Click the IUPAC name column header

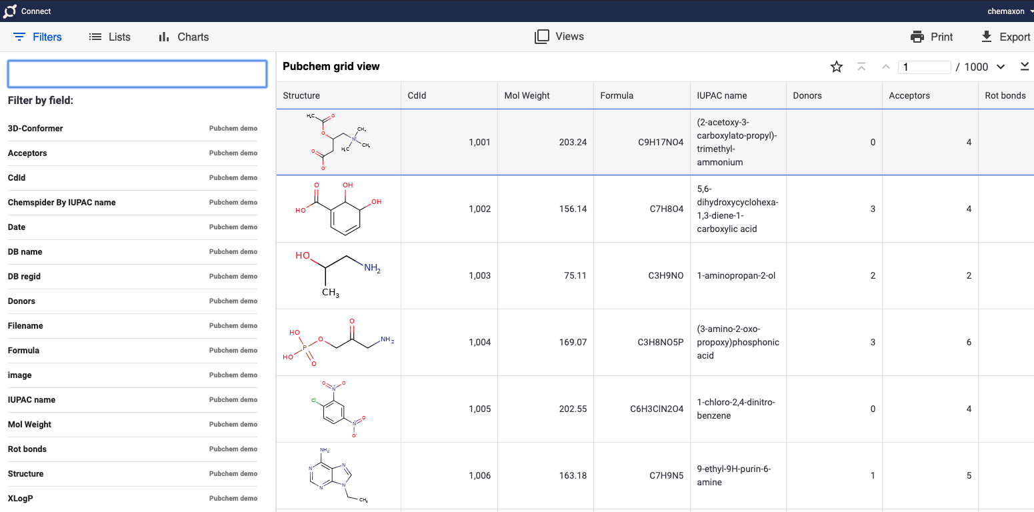pyautogui.click(x=738, y=95)
